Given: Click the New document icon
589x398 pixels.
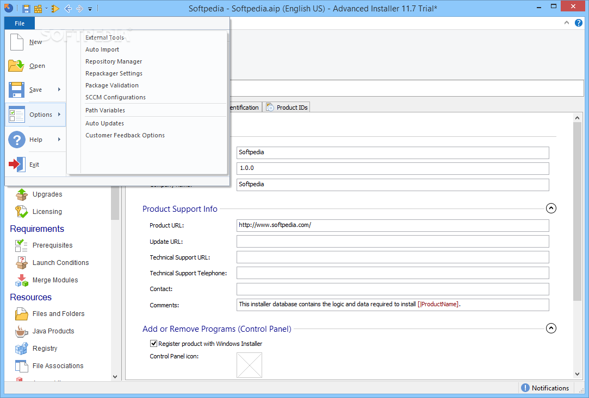Looking at the screenshot, I should point(16,42).
